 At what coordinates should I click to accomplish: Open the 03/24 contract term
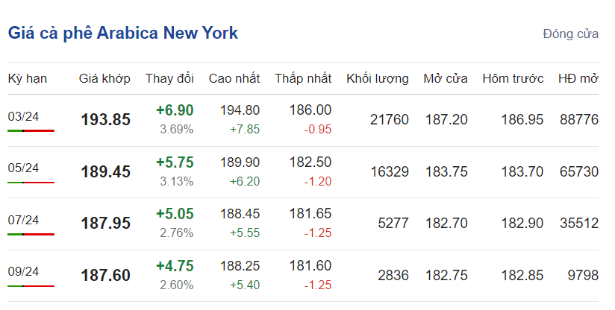tap(23, 116)
